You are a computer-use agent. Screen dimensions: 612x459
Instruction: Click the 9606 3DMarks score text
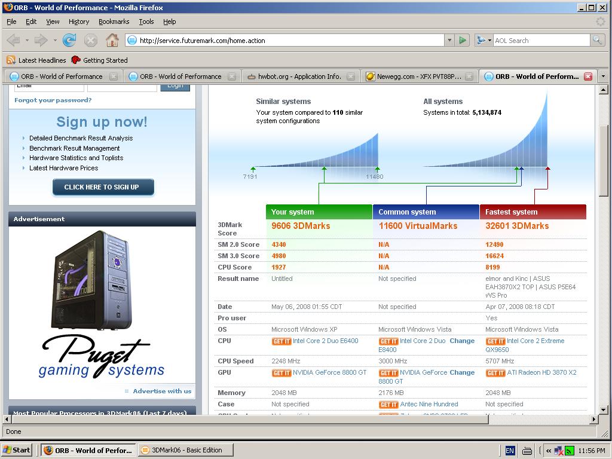[x=301, y=225]
